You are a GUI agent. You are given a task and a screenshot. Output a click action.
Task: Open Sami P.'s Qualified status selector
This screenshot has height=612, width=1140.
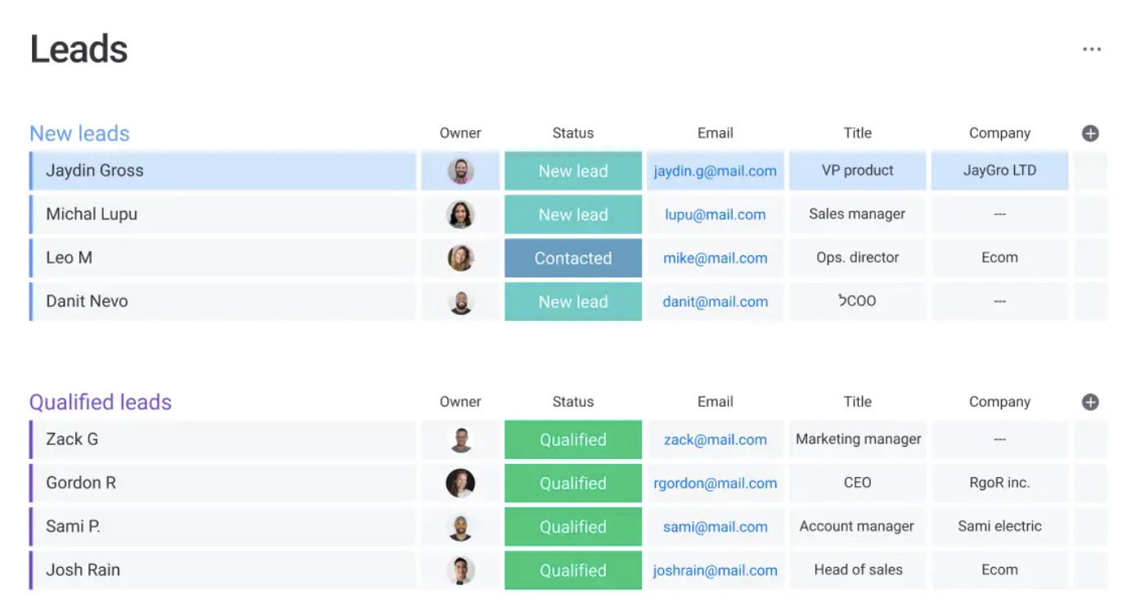(572, 526)
